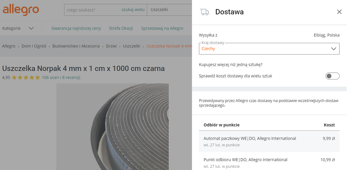Click the star rating icons
This screenshot has height=170, width=347.
pyautogui.click(x=26, y=78)
